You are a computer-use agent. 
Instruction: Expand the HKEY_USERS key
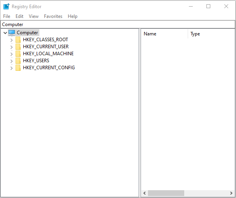(x=11, y=61)
